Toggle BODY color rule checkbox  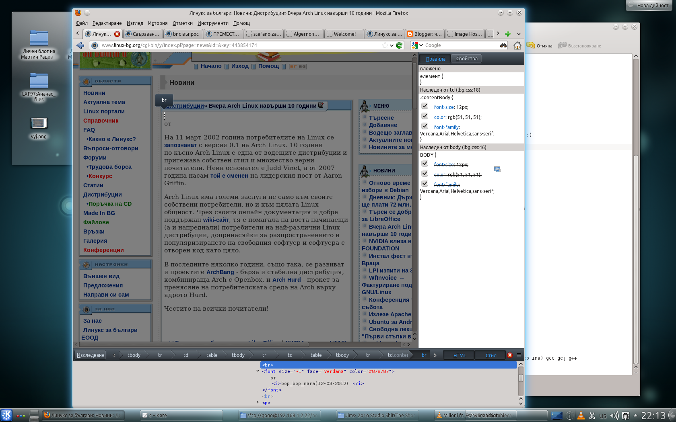point(425,174)
